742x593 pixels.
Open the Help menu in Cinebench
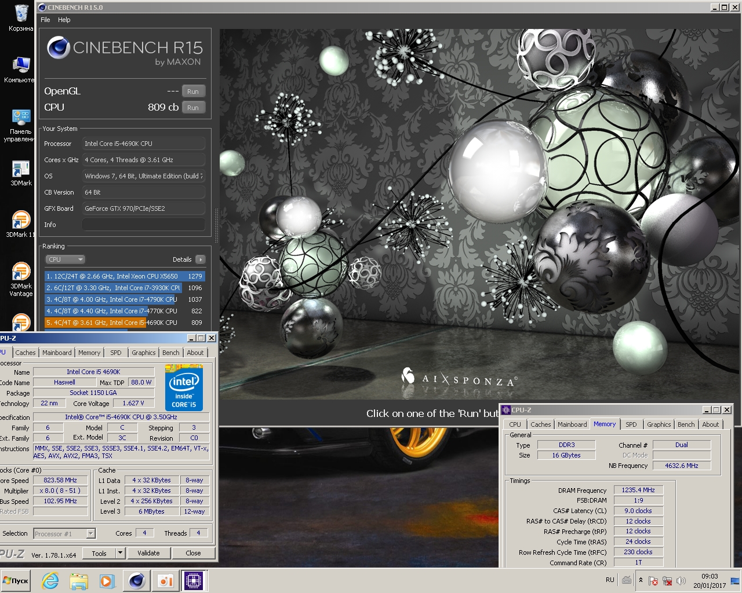tap(64, 20)
